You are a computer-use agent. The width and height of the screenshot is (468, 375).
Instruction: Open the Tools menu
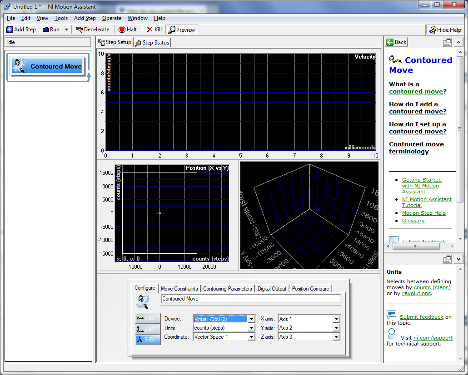(x=61, y=18)
